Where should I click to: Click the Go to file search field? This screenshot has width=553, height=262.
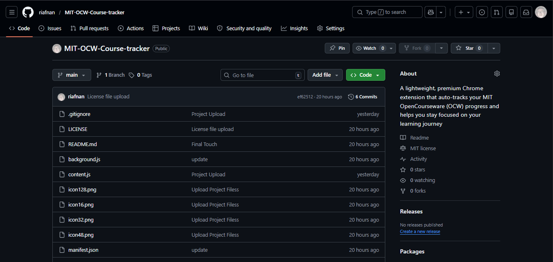263,75
